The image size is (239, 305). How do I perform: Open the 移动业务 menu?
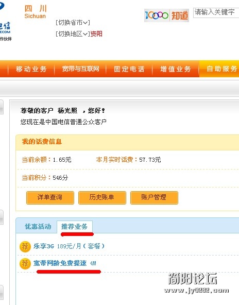(31, 69)
